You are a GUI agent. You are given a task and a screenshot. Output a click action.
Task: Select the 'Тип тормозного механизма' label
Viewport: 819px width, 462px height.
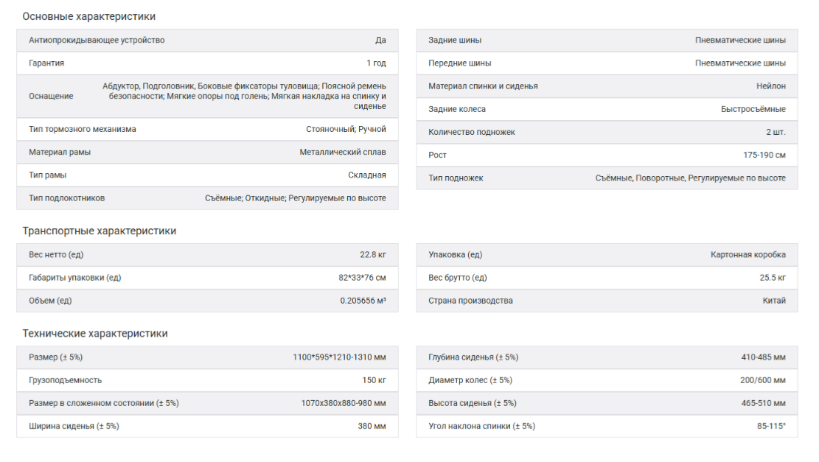pos(83,129)
